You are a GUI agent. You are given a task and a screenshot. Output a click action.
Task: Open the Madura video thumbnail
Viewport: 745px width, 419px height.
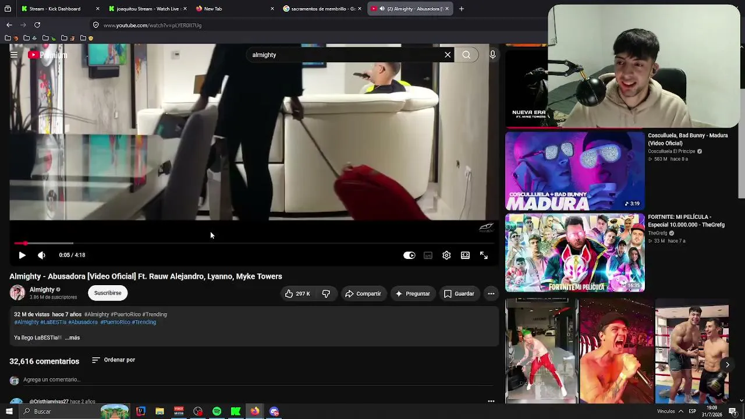[x=574, y=171]
